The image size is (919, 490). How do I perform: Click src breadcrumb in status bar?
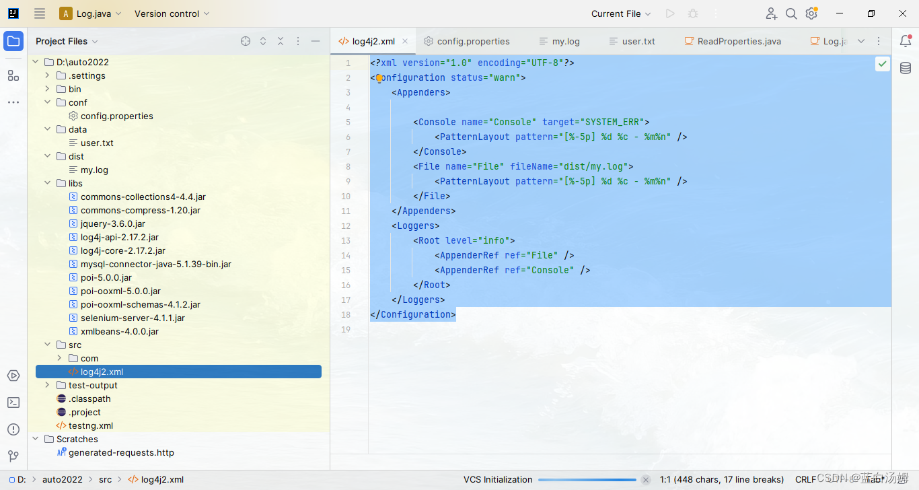105,480
